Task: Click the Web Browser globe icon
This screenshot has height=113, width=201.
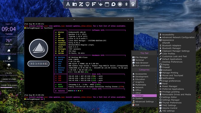Action: point(134,63)
